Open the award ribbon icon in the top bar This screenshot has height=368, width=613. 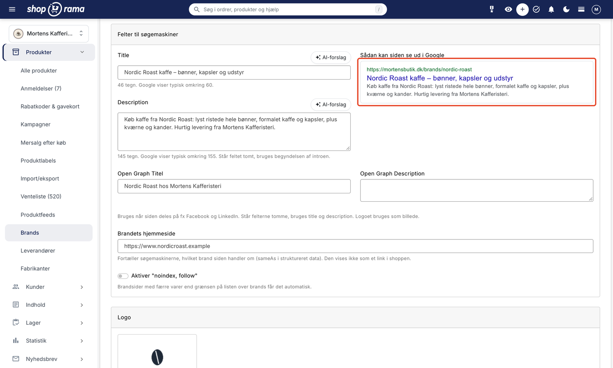[x=492, y=9]
